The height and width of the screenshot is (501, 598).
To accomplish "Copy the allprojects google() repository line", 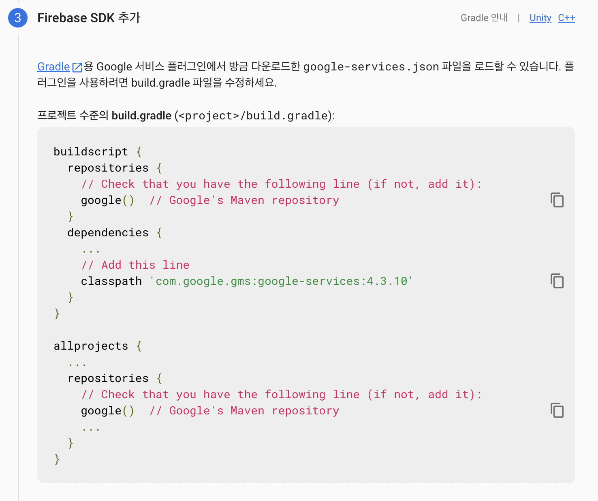I will tap(557, 410).
